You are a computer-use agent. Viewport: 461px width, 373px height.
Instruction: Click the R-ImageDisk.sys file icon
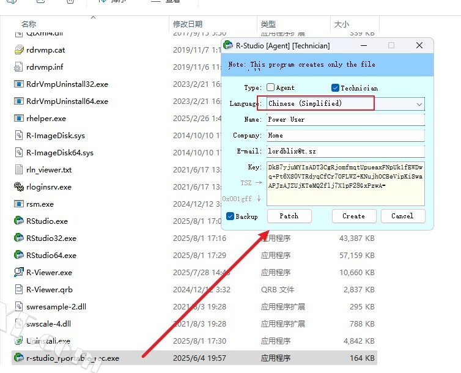(19, 135)
